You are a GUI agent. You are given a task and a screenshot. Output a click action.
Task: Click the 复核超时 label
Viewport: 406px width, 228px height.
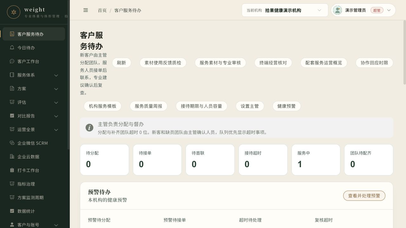(324, 220)
